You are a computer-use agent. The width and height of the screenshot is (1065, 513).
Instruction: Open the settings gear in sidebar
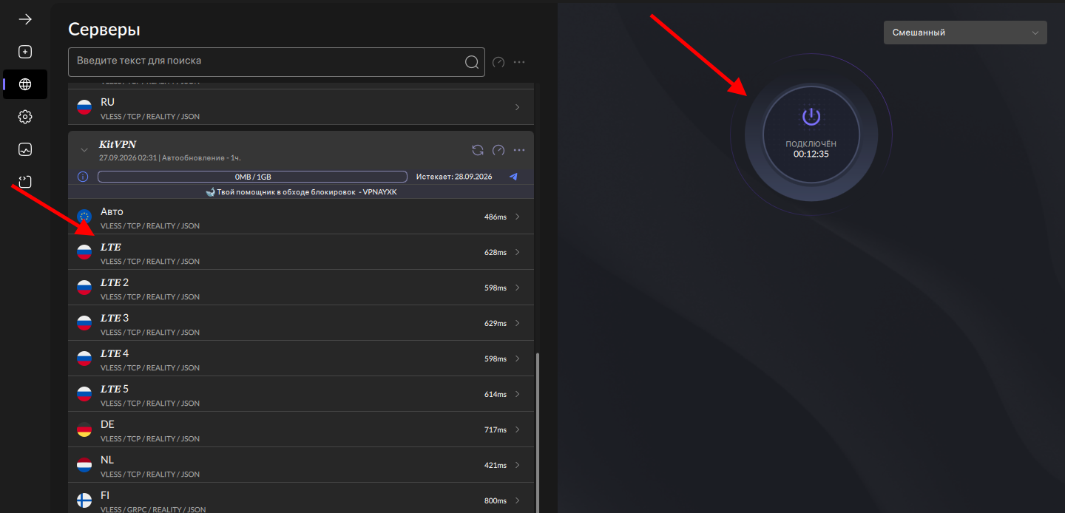[x=25, y=117]
